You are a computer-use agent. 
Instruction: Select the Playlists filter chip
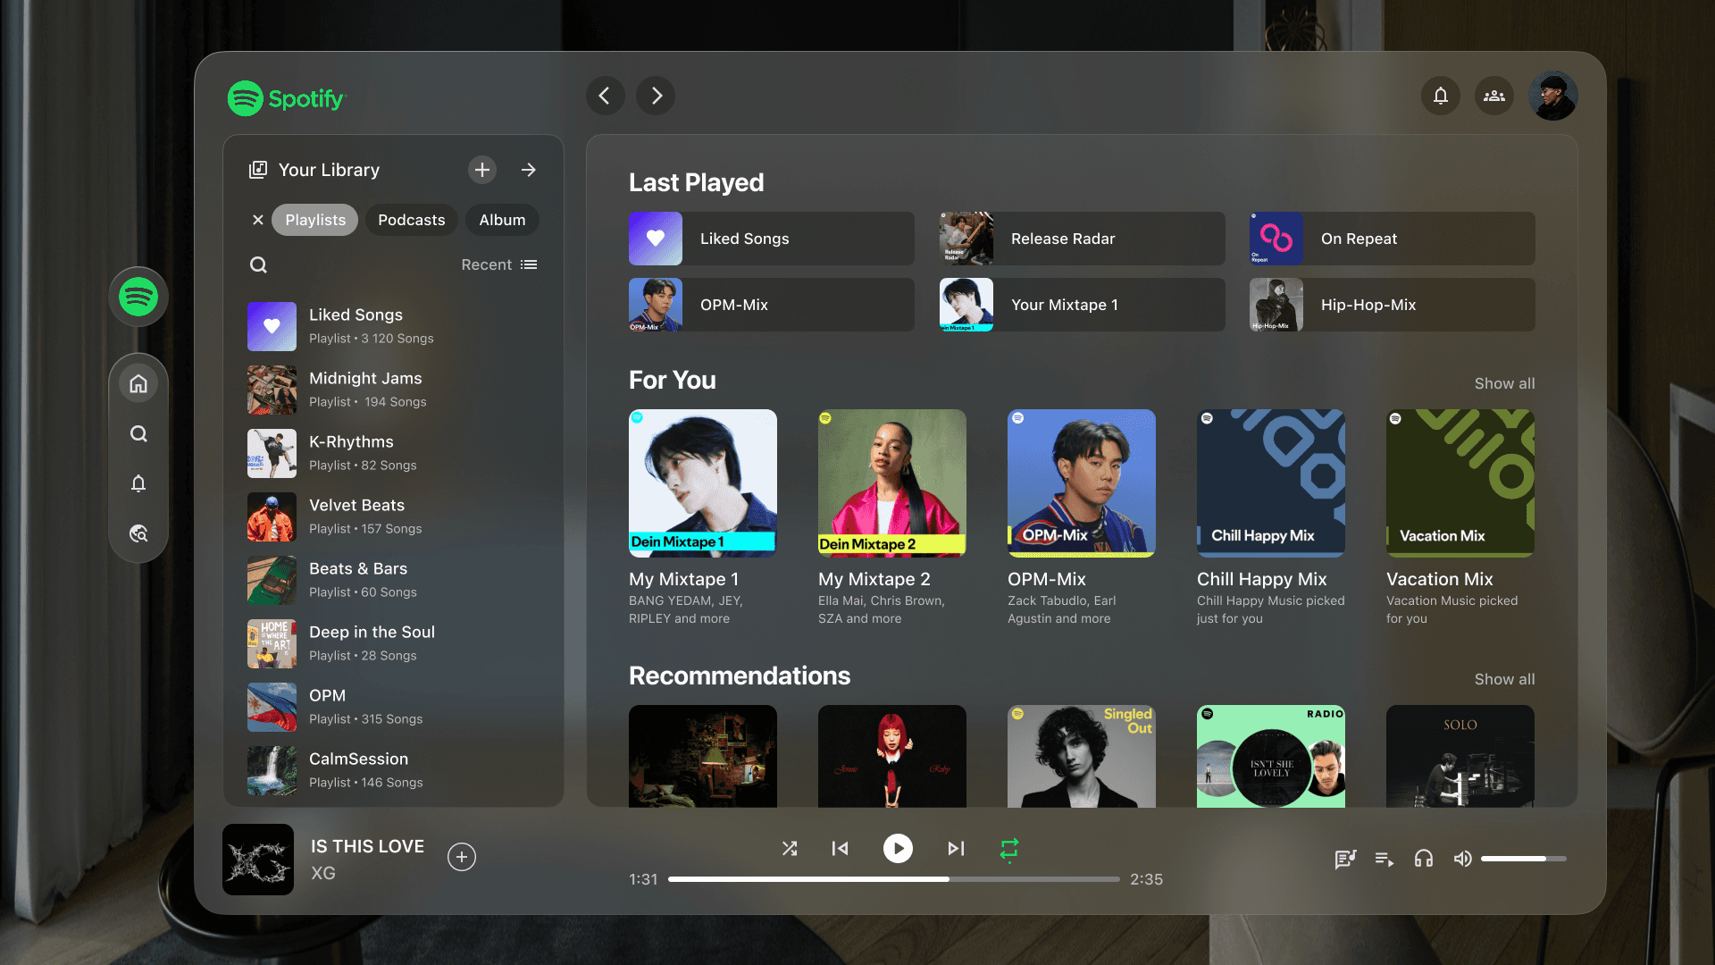(315, 220)
